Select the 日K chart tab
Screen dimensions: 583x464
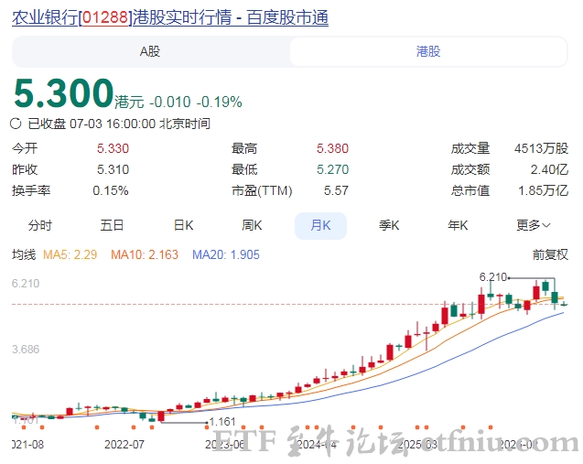click(x=183, y=225)
